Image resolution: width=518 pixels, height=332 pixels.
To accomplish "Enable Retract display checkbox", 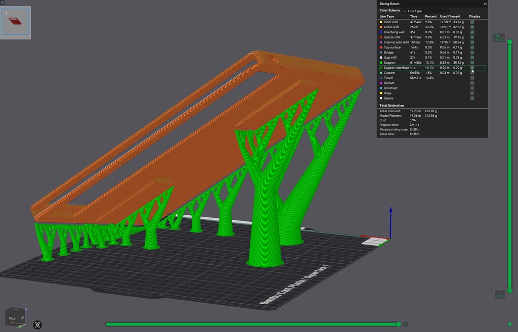I will coord(472,83).
